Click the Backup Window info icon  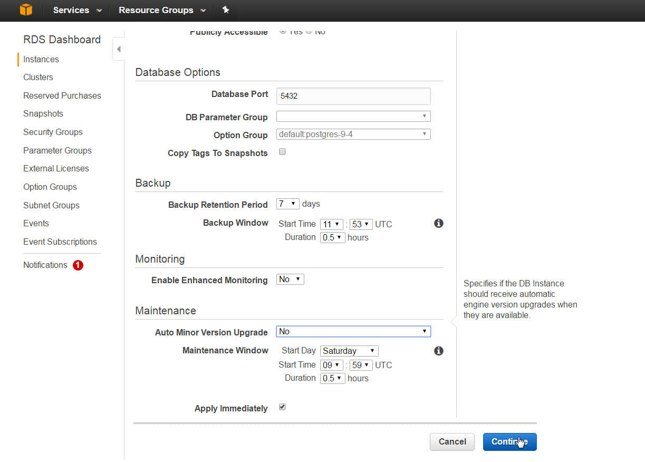point(438,223)
